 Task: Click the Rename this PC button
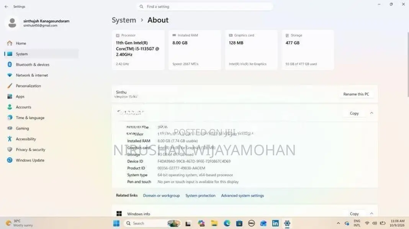point(356,94)
